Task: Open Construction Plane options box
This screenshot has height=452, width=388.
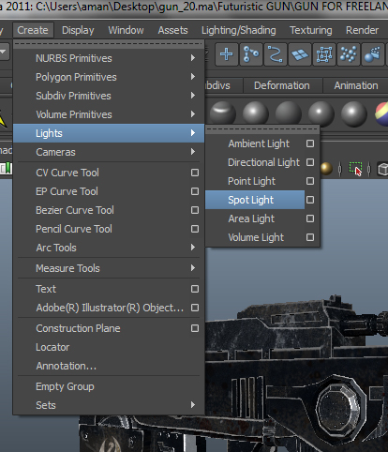Action: point(195,328)
